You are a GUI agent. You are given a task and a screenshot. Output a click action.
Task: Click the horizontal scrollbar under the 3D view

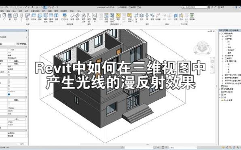(148, 144)
